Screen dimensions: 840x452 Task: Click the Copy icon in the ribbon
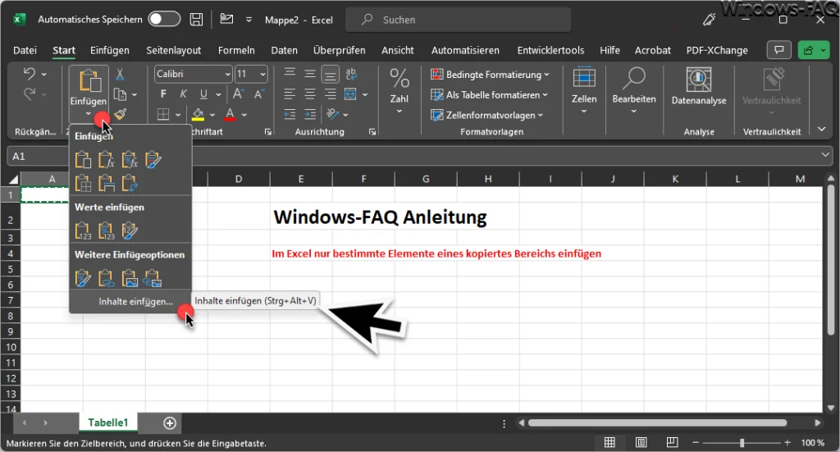tap(121, 95)
